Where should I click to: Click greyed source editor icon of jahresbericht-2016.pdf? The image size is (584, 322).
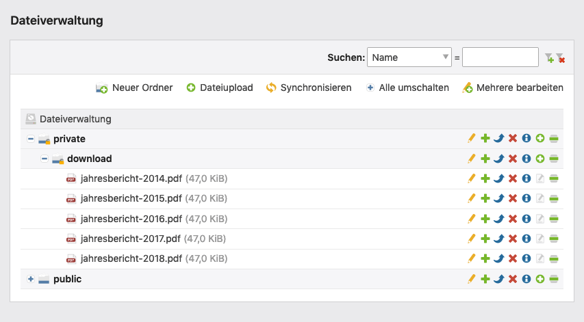tap(540, 219)
